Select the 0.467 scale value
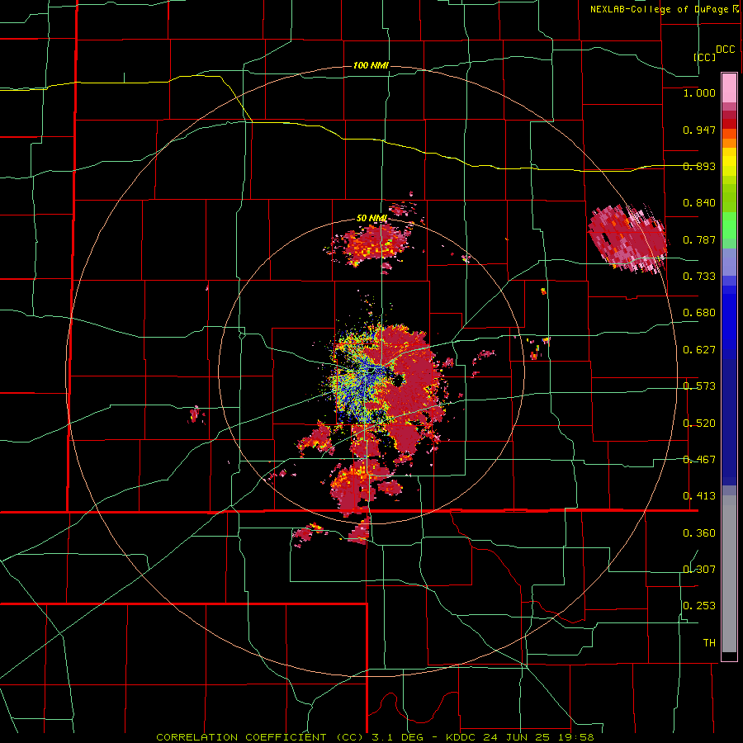743x743 pixels. pyautogui.click(x=699, y=460)
